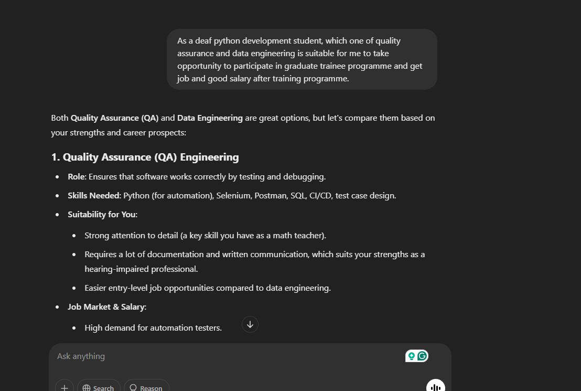Click the Strong attention to detail bullet
Screen dimensions: 581x391
pos(205,236)
